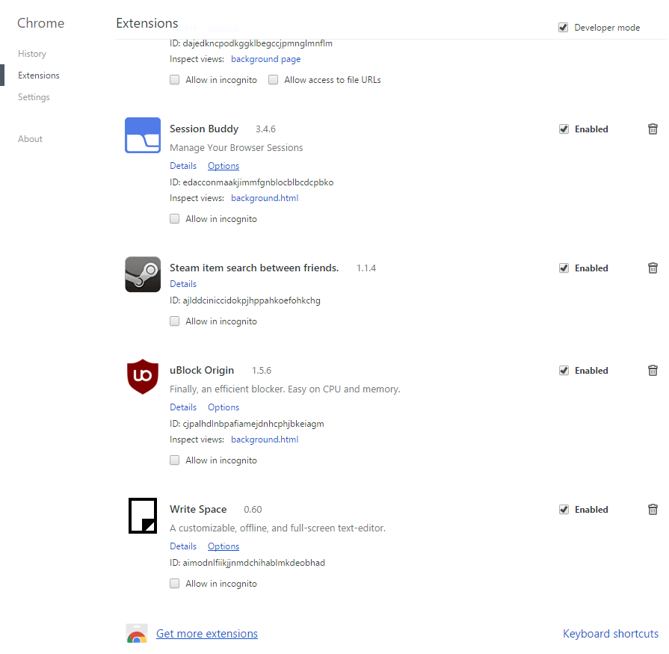Open the About page in sidebar
669x654 pixels.
click(x=30, y=139)
